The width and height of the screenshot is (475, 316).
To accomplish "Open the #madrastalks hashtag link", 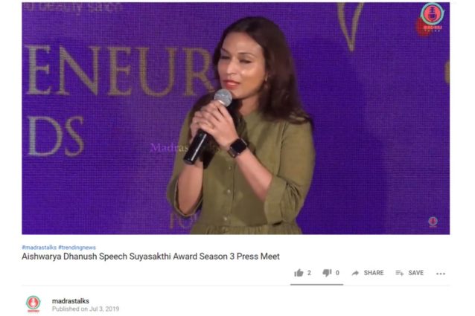I will 39,248.
